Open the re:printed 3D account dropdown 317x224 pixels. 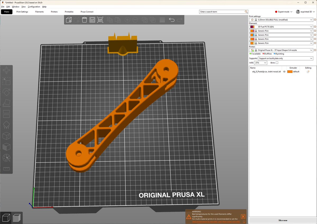click(x=305, y=12)
